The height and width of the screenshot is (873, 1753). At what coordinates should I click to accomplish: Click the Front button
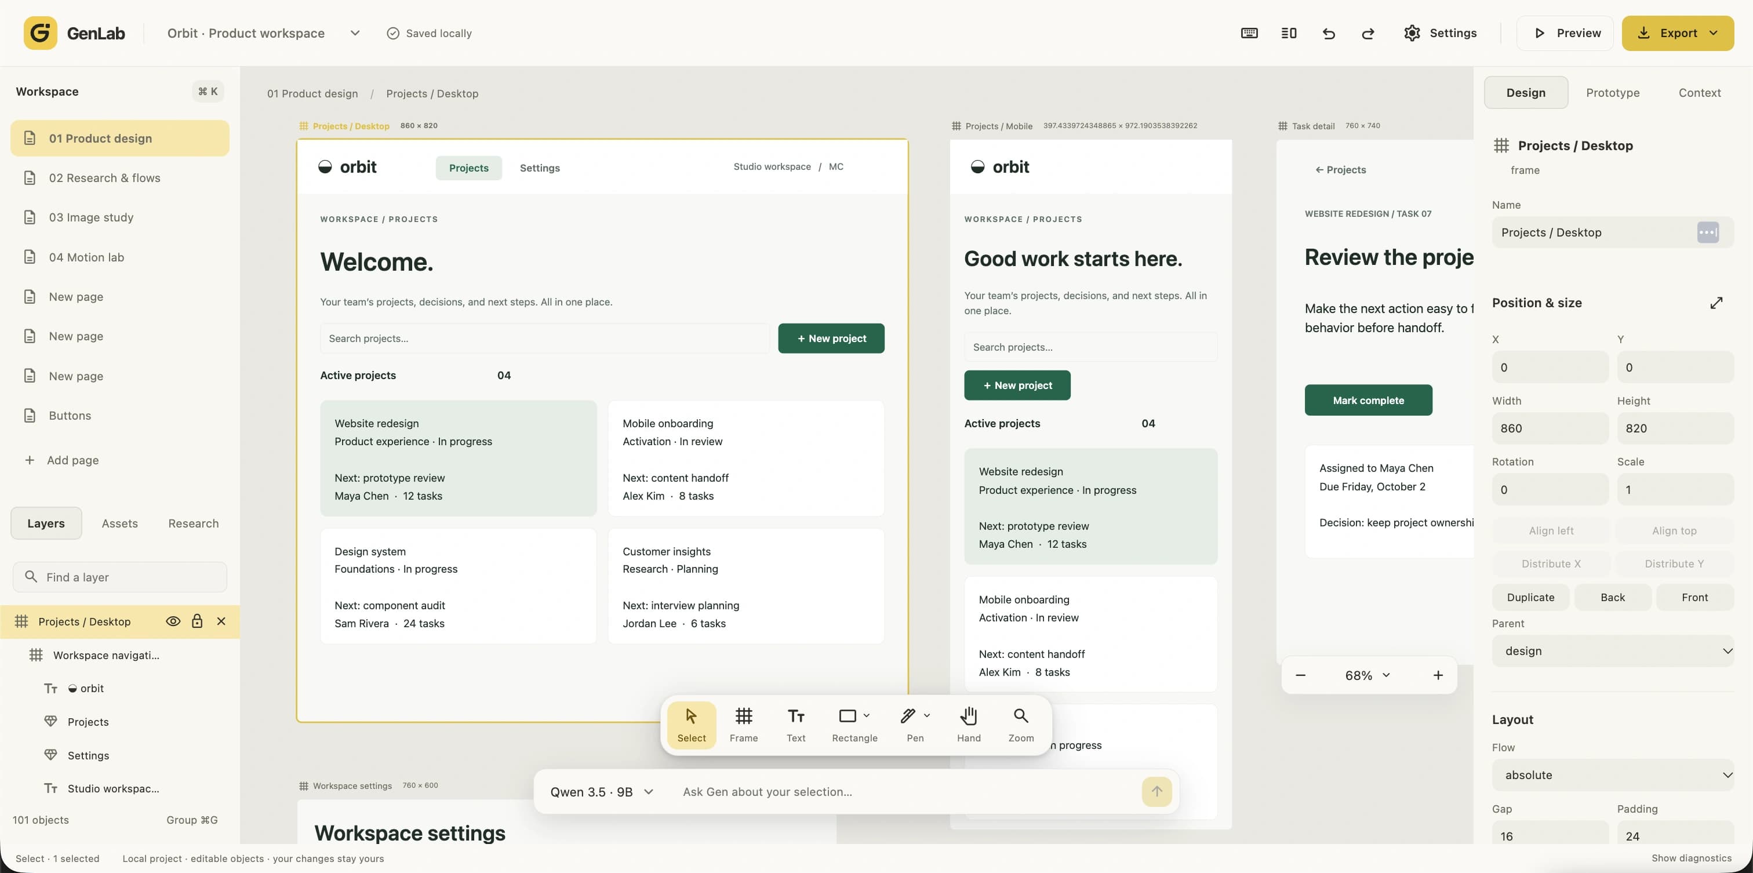pos(1694,598)
